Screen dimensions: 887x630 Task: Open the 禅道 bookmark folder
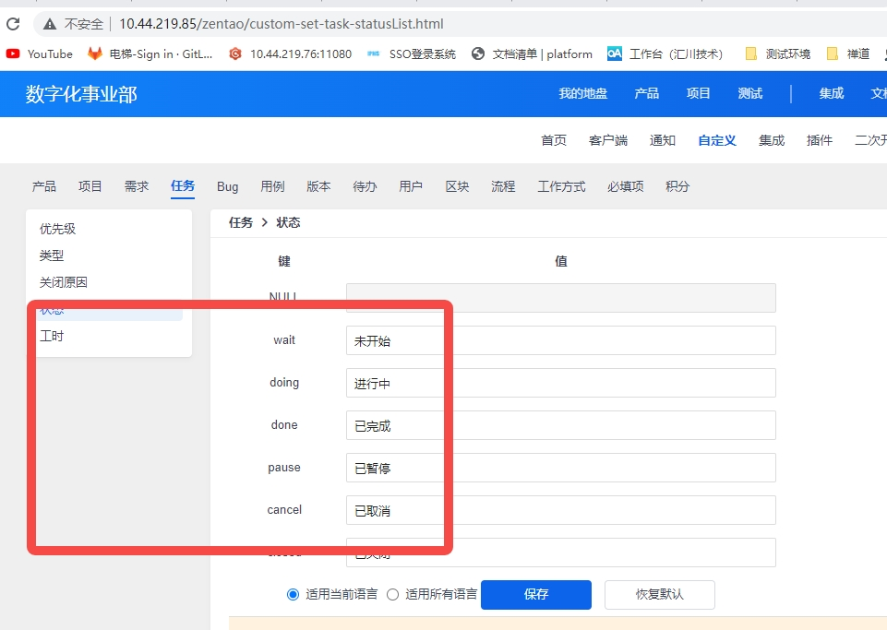847,53
